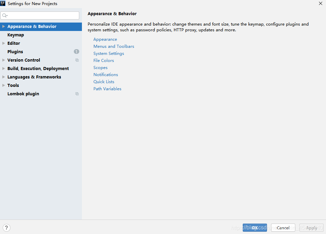
Task: Expand the Appearance & Behavior arrow
Action: click(3, 26)
